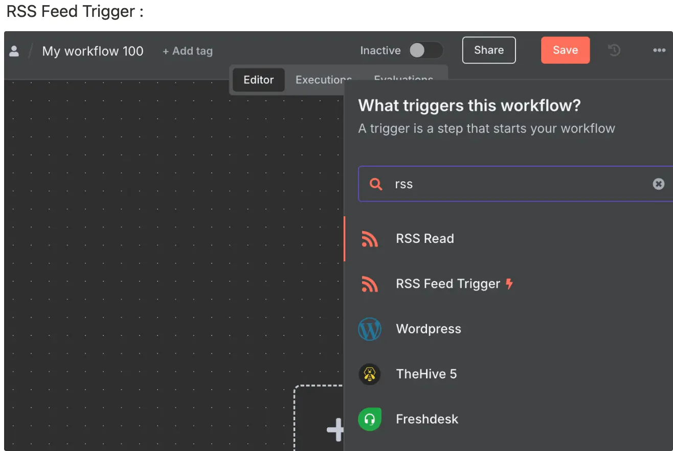Click the What triggers this workflow heading
Screen dimensions: 673x451
pyautogui.click(x=469, y=106)
